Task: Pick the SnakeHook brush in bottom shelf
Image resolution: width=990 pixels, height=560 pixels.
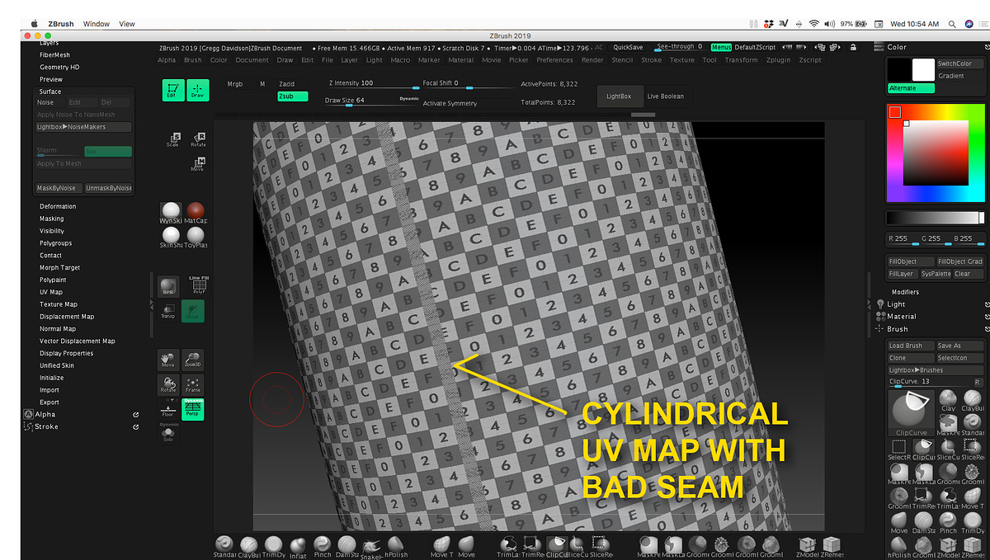Action: 372,547
